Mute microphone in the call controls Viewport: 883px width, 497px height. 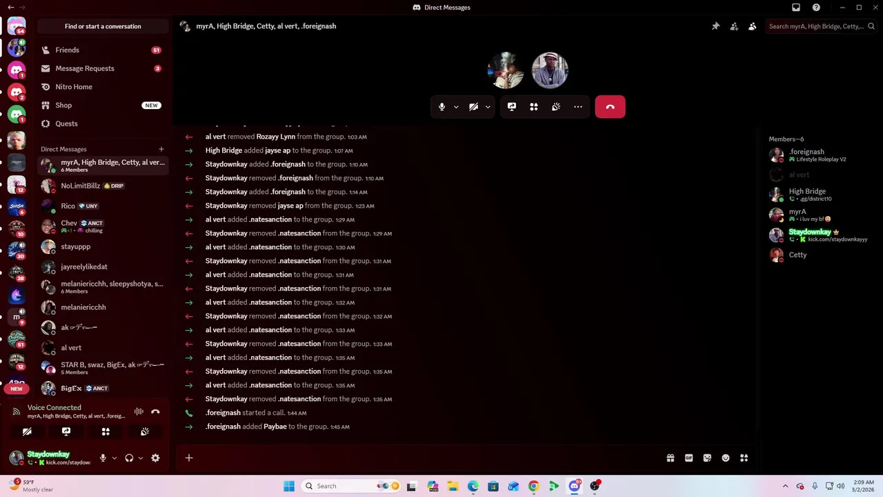pos(441,107)
